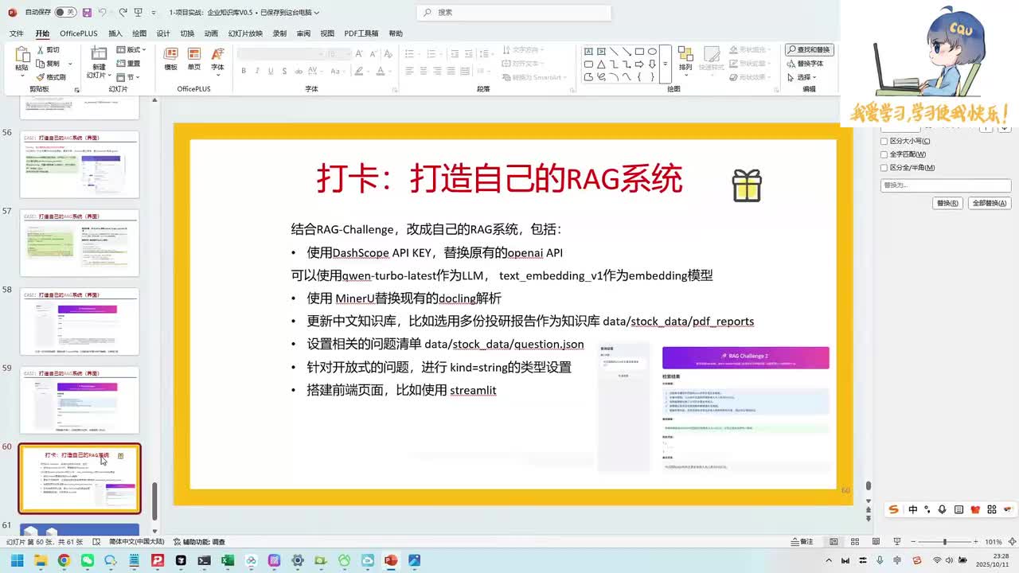Click the OfficePLUS single page (单页) icon
Screen dimensions: 1019x573
[194, 54]
